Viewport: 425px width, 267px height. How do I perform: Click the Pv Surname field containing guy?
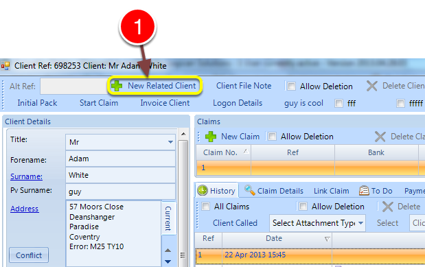[x=120, y=191]
